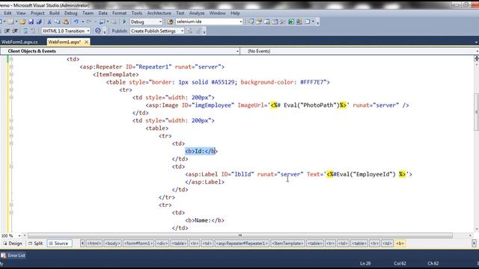Click the Find in Files icon
479x269 pixels.
pyautogui.click(x=170, y=22)
